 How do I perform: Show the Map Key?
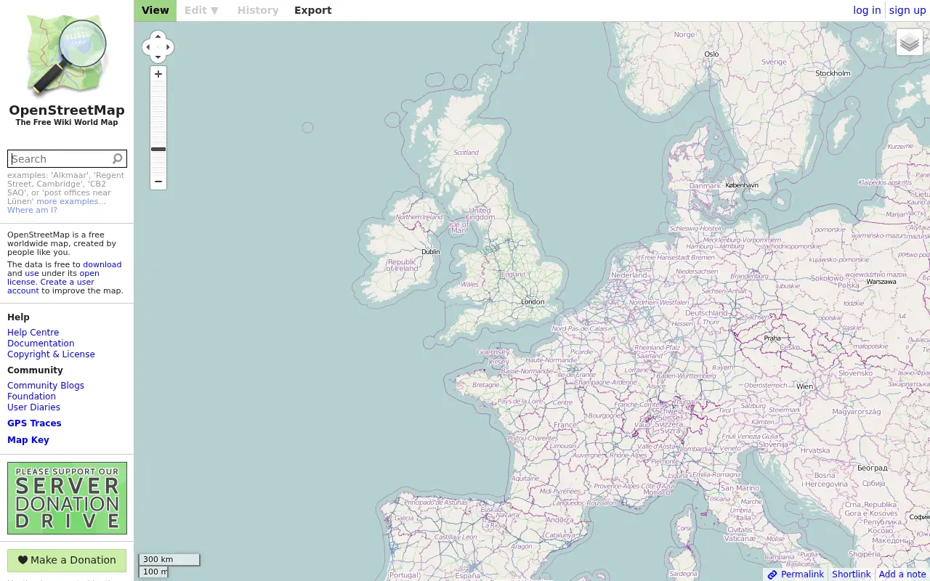tap(28, 440)
